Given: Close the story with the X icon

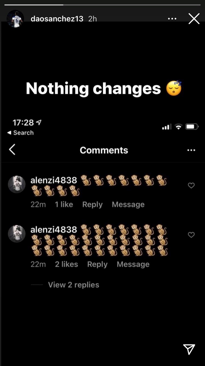Looking at the screenshot, I should [194, 19].
